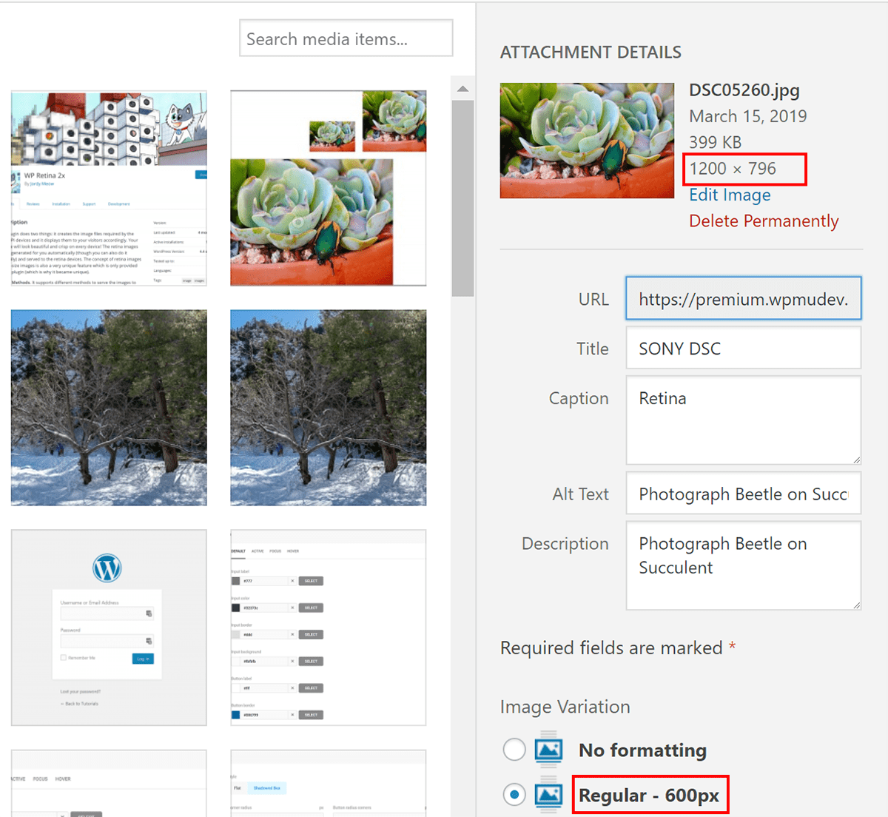
Task: Click the Description text area
Action: [743, 565]
